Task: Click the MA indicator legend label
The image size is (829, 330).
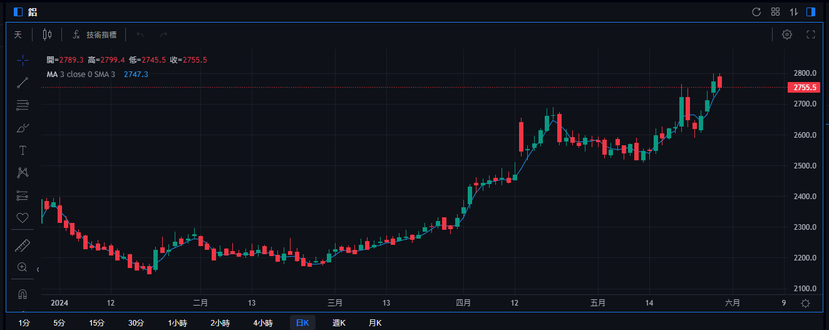Action: 52,75
